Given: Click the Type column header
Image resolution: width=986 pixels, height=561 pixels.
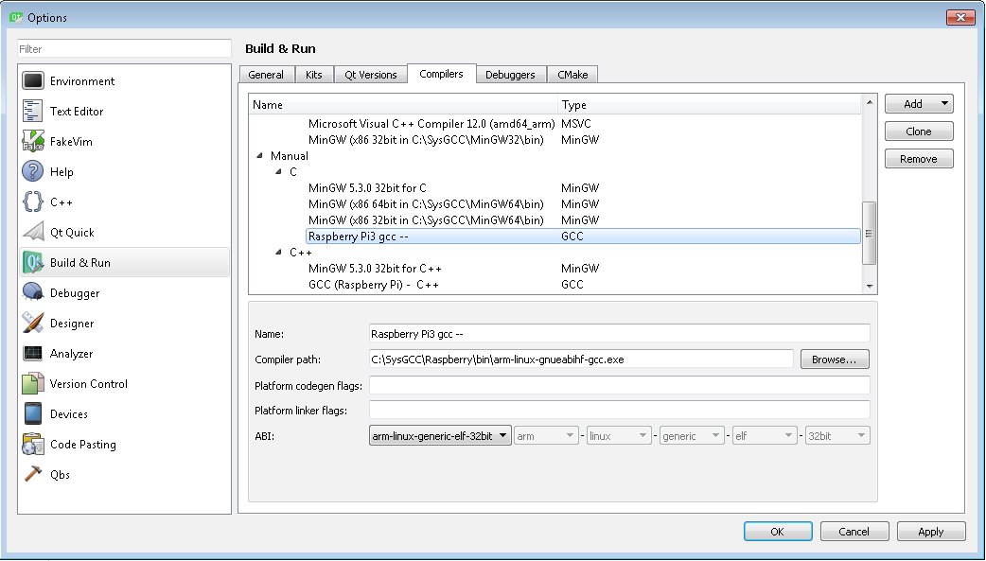Looking at the screenshot, I should (710, 104).
